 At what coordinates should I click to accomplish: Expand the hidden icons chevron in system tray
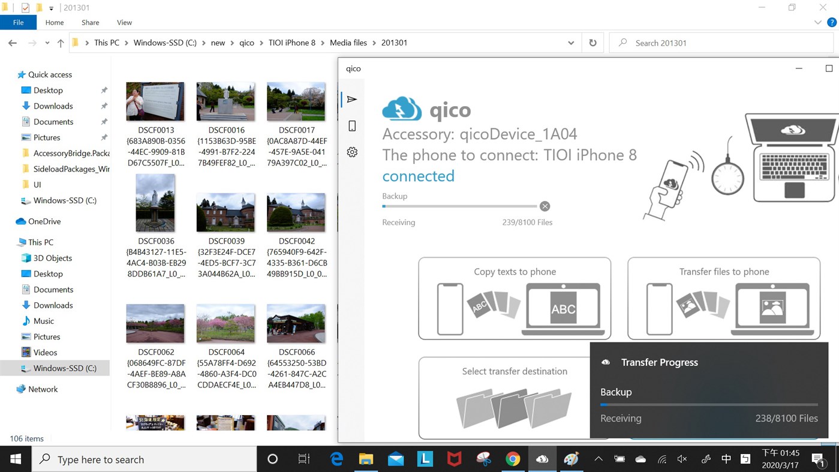click(598, 459)
